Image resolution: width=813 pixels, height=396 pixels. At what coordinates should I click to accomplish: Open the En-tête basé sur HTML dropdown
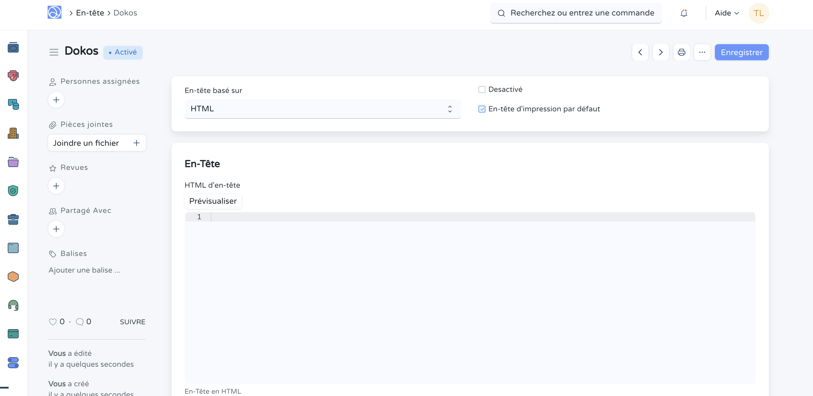322,109
